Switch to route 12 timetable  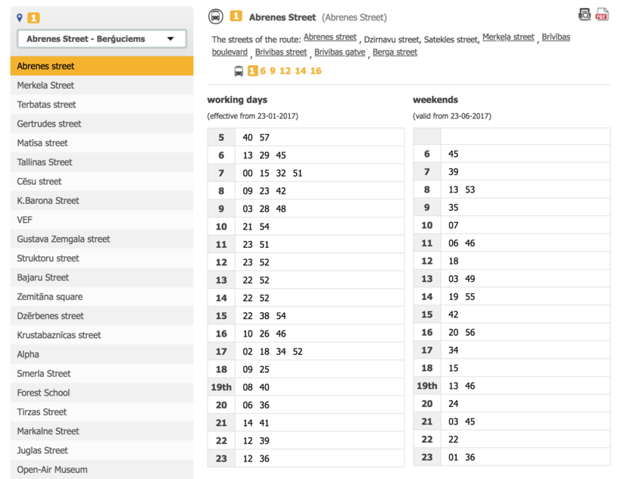[285, 70]
